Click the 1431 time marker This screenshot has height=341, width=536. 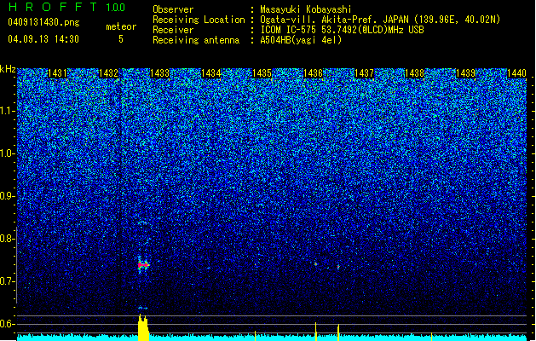point(57,73)
